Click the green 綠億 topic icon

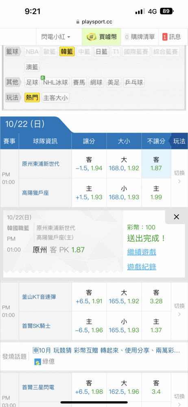[37, 361]
